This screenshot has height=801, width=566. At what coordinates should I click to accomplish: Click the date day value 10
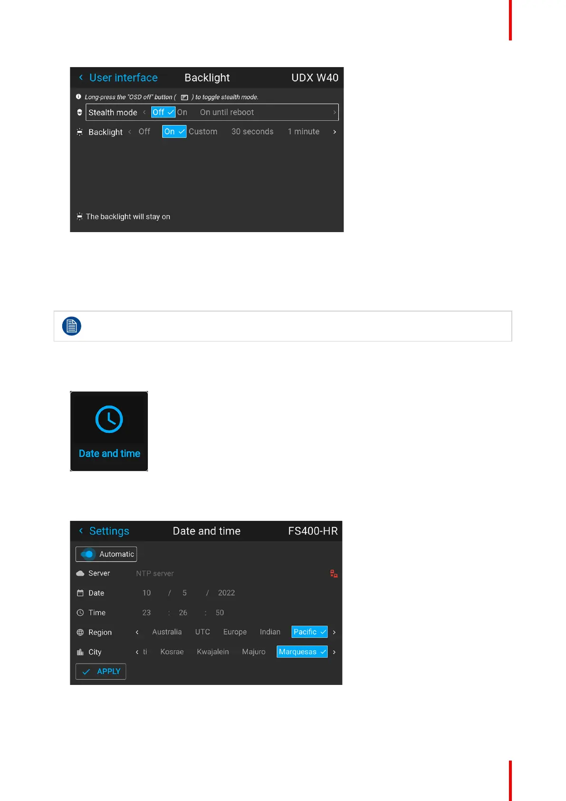pyautogui.click(x=146, y=593)
